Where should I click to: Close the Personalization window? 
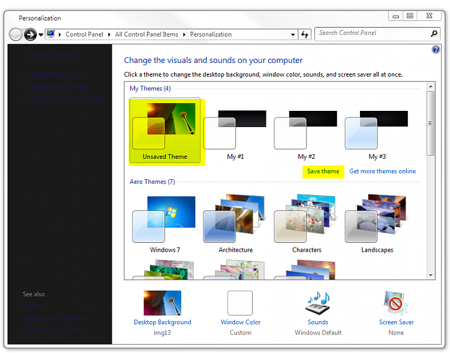(x=429, y=16)
